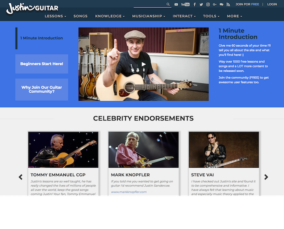Open the Google Plus icon
Viewport: 284px width, 229px height.
215,4
